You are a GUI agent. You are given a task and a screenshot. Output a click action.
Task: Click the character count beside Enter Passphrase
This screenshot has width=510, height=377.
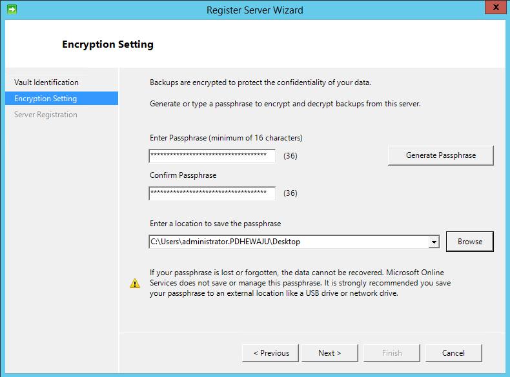click(x=290, y=156)
